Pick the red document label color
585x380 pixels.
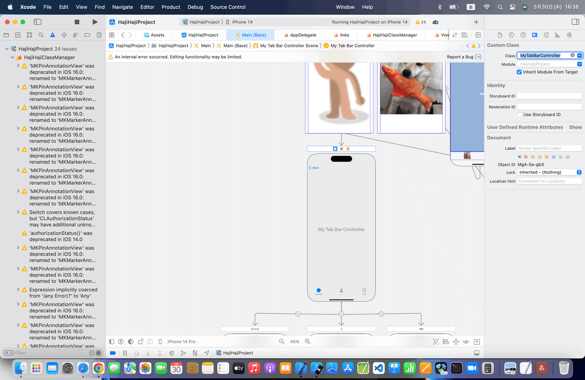[526, 157]
